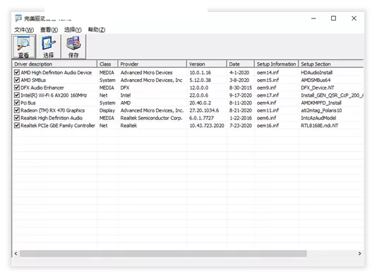Maximize the driver backup window
Screen dimensions: 377x274
(333, 18)
